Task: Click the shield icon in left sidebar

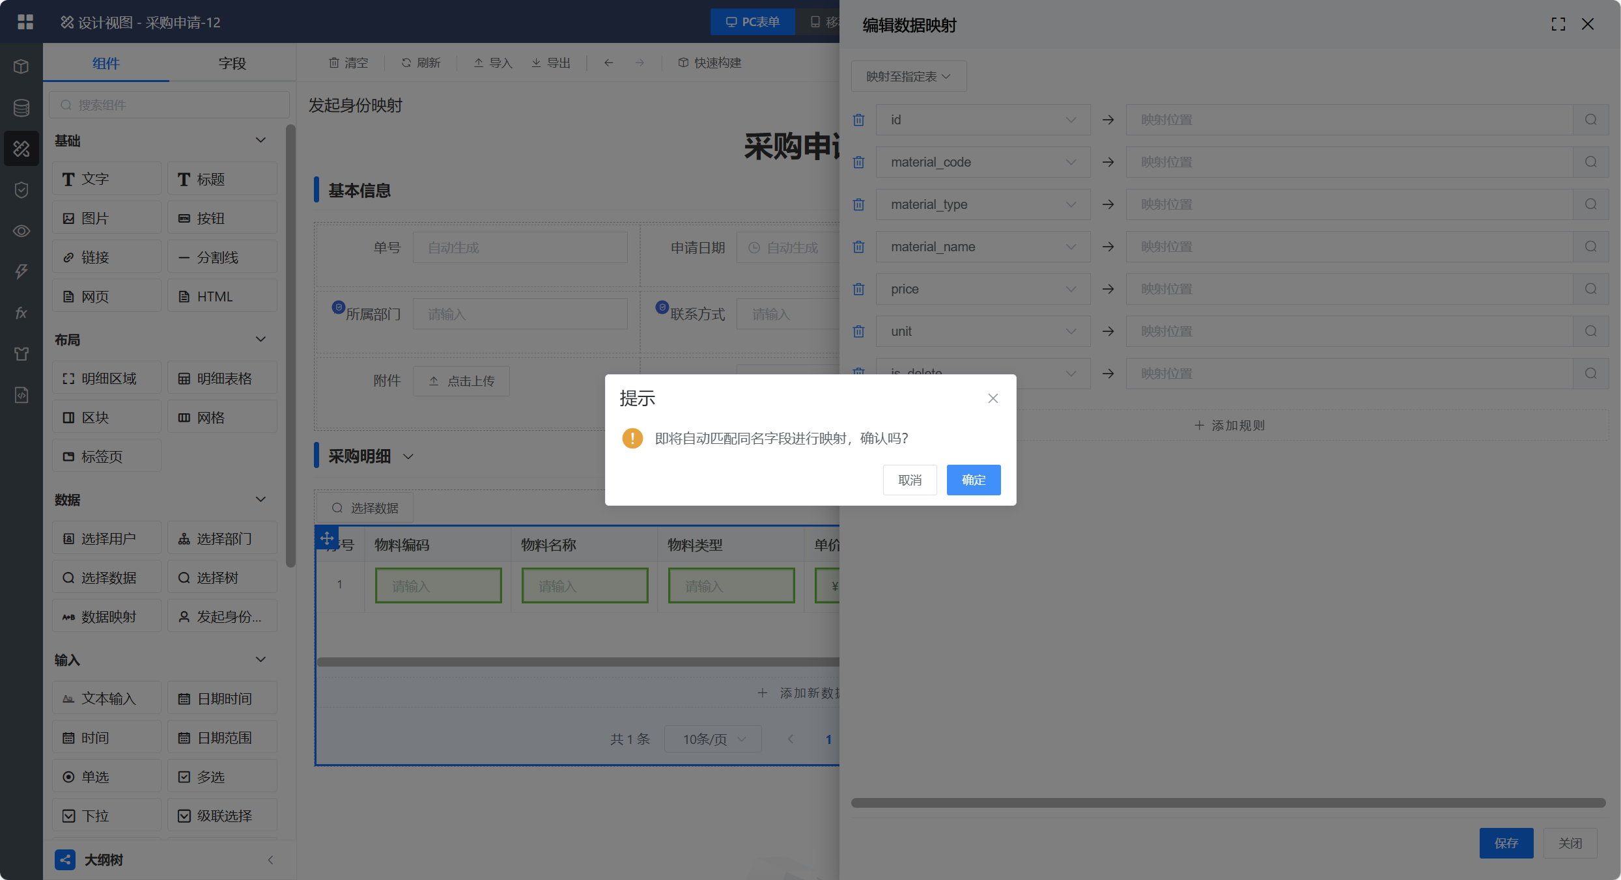Action: tap(21, 189)
